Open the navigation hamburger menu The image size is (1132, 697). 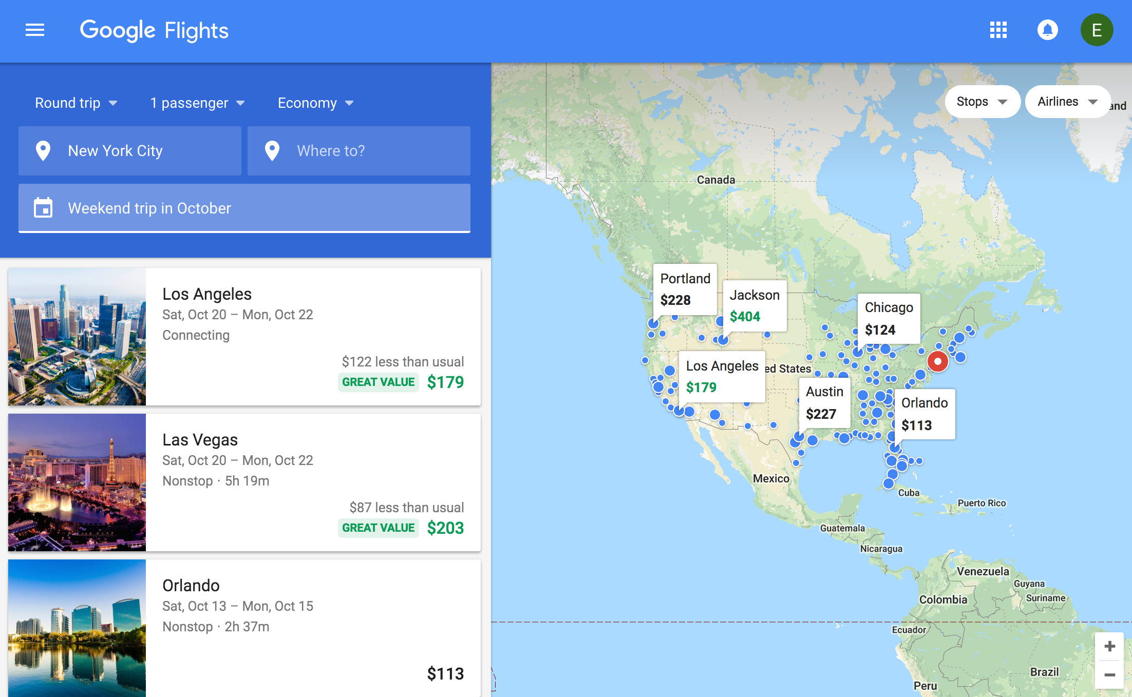click(34, 30)
